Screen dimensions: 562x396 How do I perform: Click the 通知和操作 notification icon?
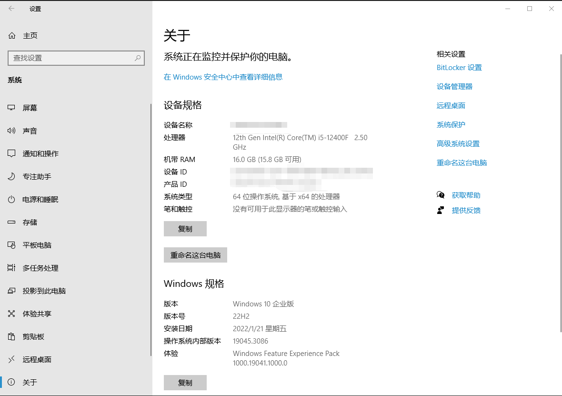pos(11,153)
